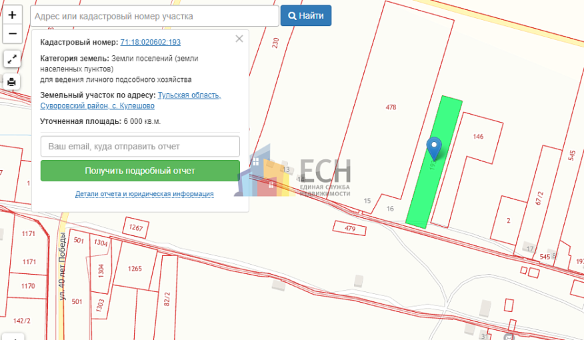Select parcel labeled 82/2 on map

167,299
